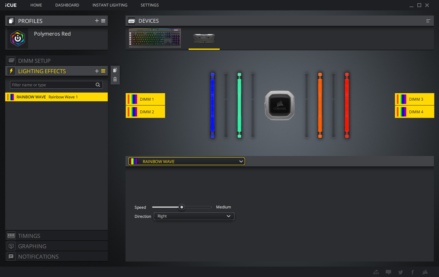Click the Speed slider handle

pyautogui.click(x=182, y=207)
